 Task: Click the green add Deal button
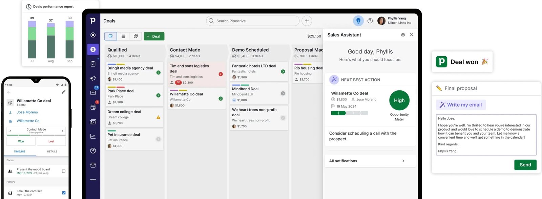pyautogui.click(x=154, y=36)
